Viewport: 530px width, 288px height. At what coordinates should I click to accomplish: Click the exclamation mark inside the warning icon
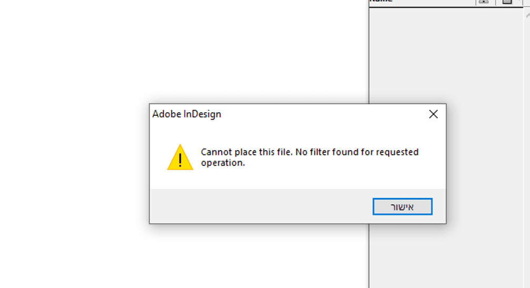pyautogui.click(x=180, y=160)
